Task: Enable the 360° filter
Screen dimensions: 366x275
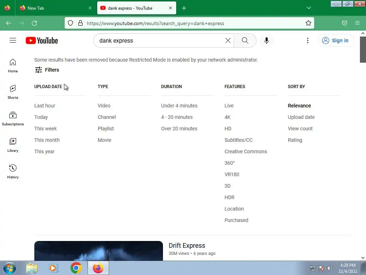Action: (230, 163)
